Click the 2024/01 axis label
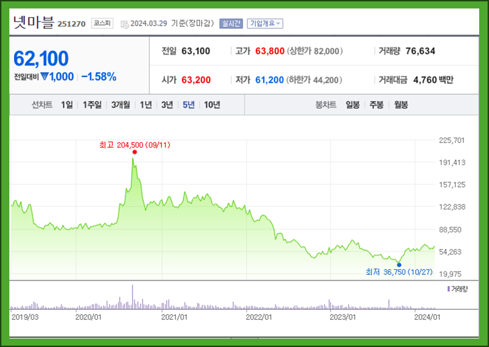Viewport: 489px width, 347px height. 427,317
